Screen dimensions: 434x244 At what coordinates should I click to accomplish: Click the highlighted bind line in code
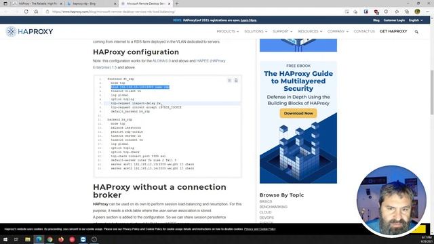[x=140, y=87]
